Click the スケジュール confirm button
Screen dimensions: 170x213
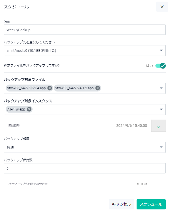tap(151, 204)
